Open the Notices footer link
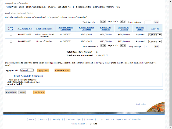Image resolution: width=172 pixels, height=129 pixels. point(90,119)
